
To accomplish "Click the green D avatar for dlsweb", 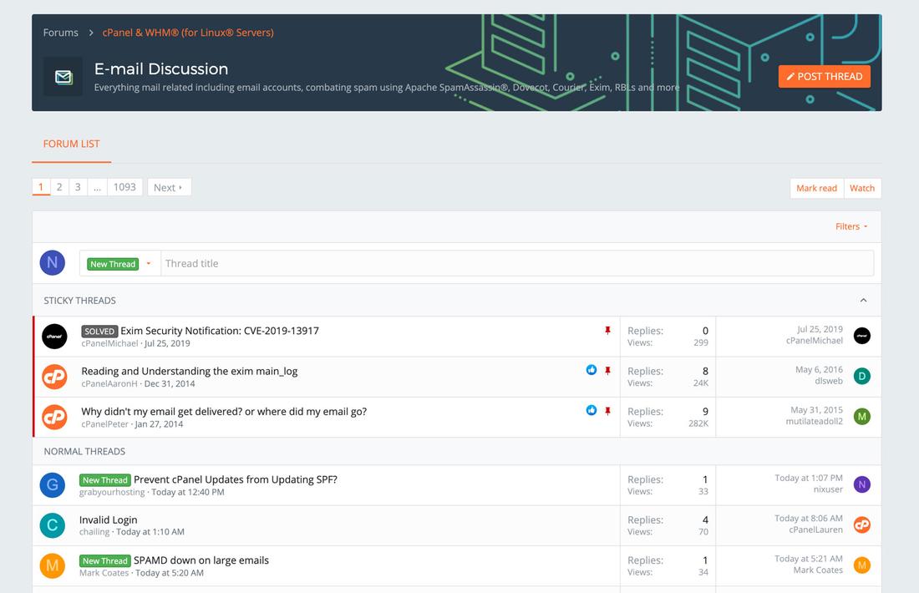I will point(861,376).
